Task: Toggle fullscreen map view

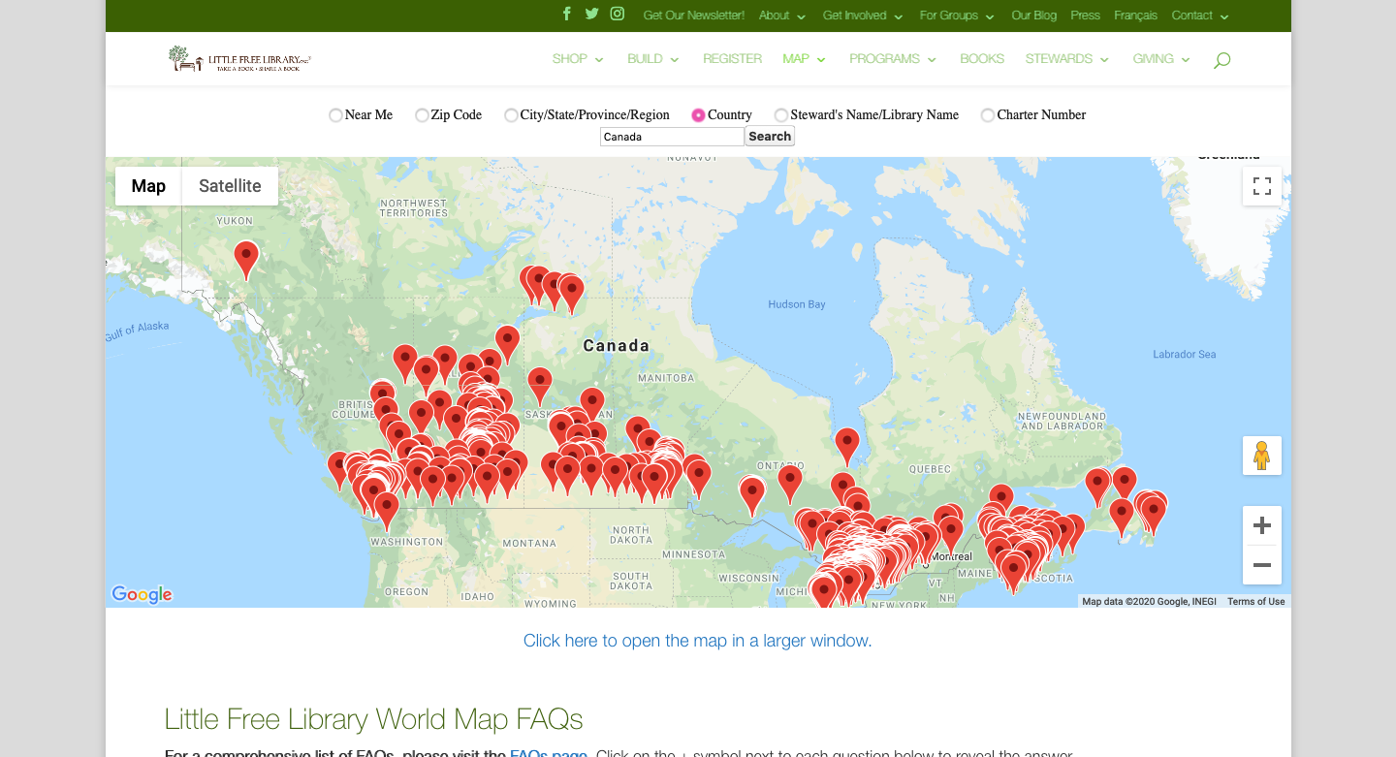Action: coord(1262,186)
